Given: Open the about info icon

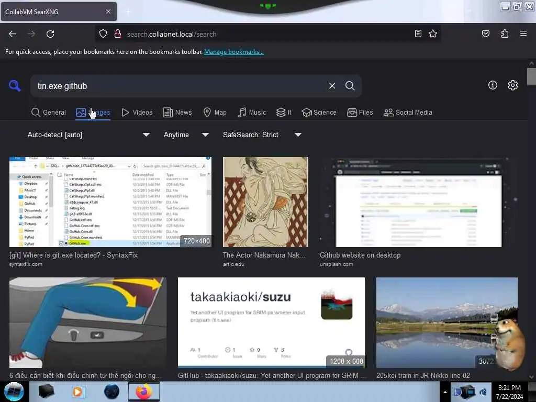Looking at the screenshot, I should pyautogui.click(x=493, y=85).
